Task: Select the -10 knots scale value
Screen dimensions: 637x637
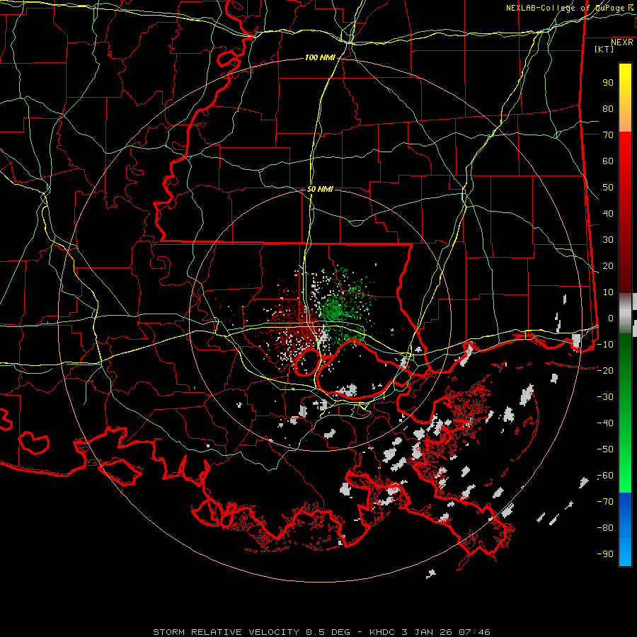Action: (x=605, y=345)
